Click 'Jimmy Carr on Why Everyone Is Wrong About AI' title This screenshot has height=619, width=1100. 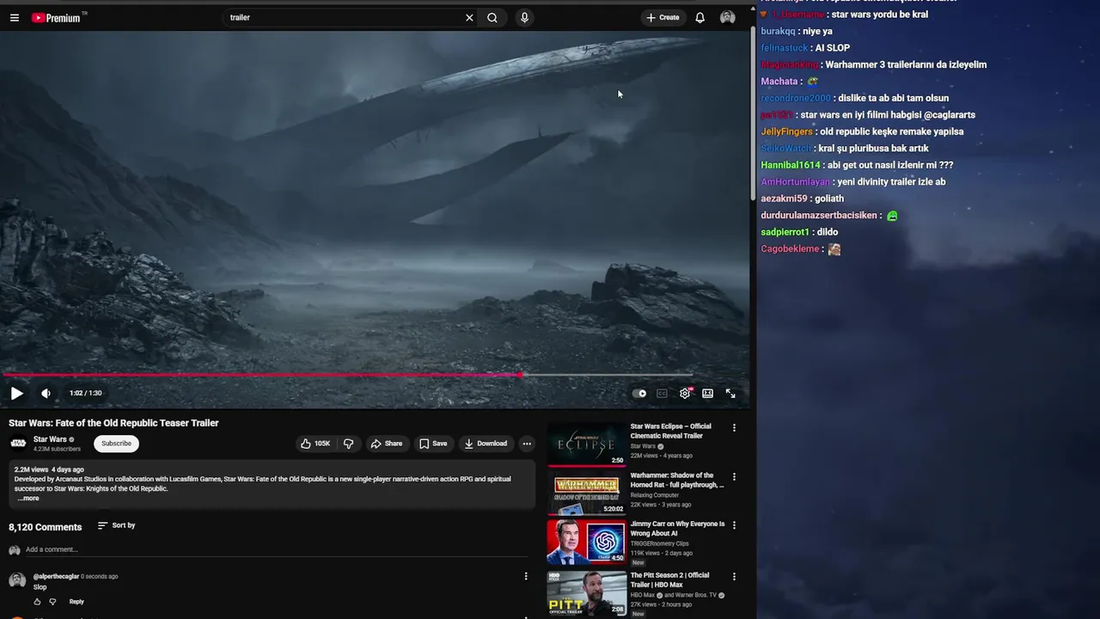pos(677,528)
